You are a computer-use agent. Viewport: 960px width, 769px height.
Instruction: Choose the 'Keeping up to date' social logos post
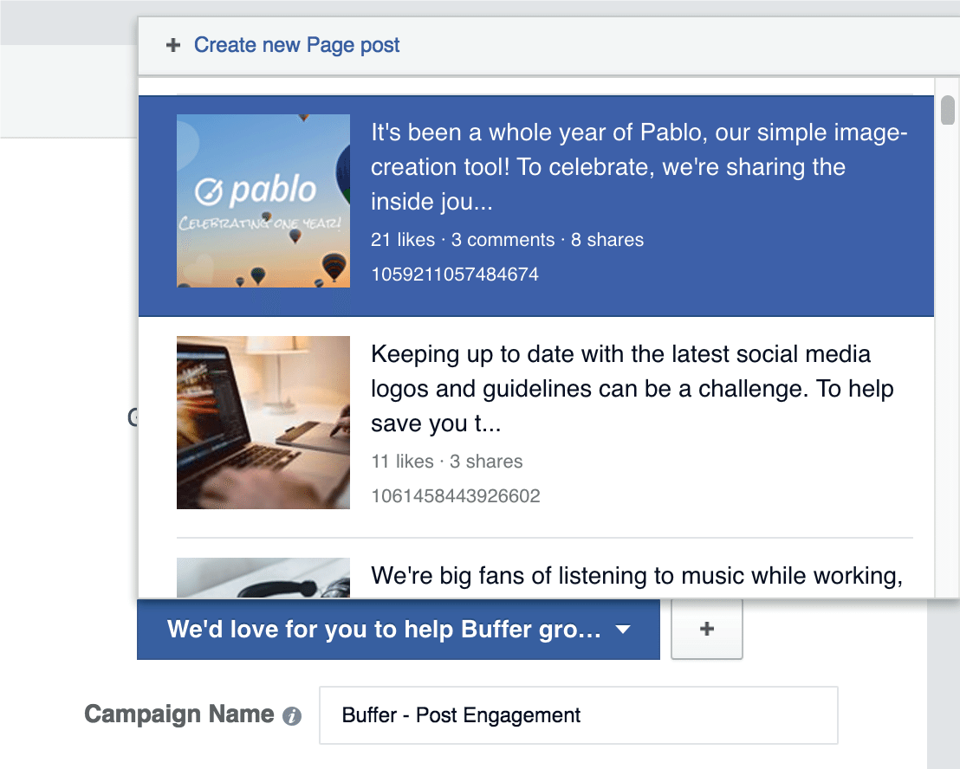[x=632, y=389]
